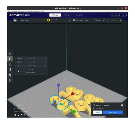Click the red X-axis scale handle
The width and height of the screenshot is (135, 124).
pyautogui.click(x=73, y=94)
